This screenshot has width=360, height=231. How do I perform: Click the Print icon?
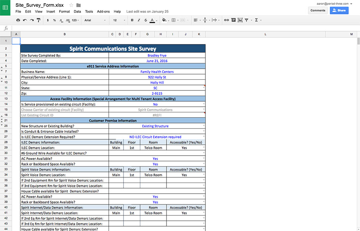click(x=18, y=20)
